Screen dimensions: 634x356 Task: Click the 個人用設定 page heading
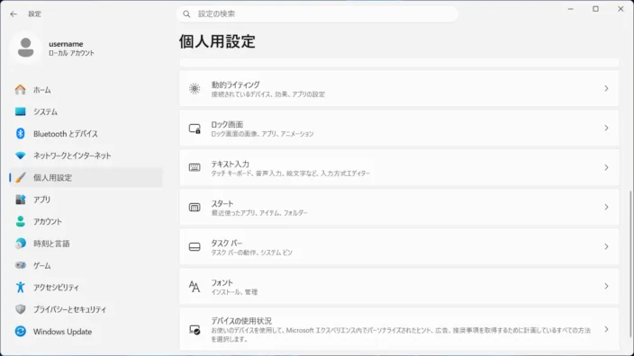[x=217, y=41]
